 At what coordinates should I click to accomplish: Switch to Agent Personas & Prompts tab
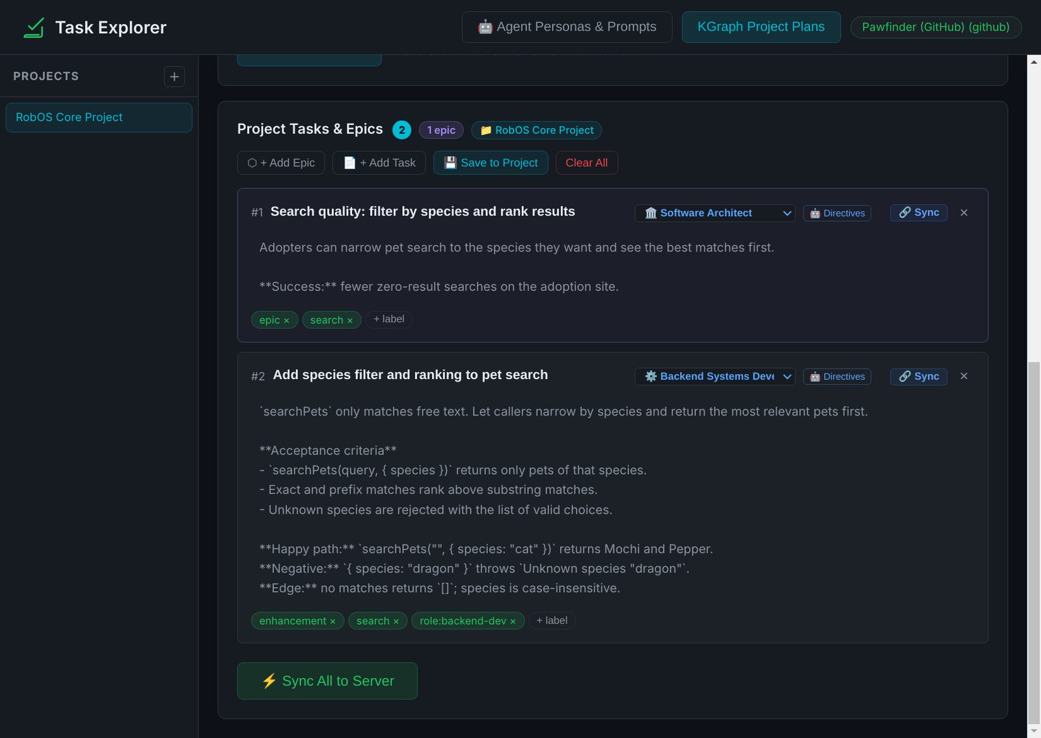567,27
